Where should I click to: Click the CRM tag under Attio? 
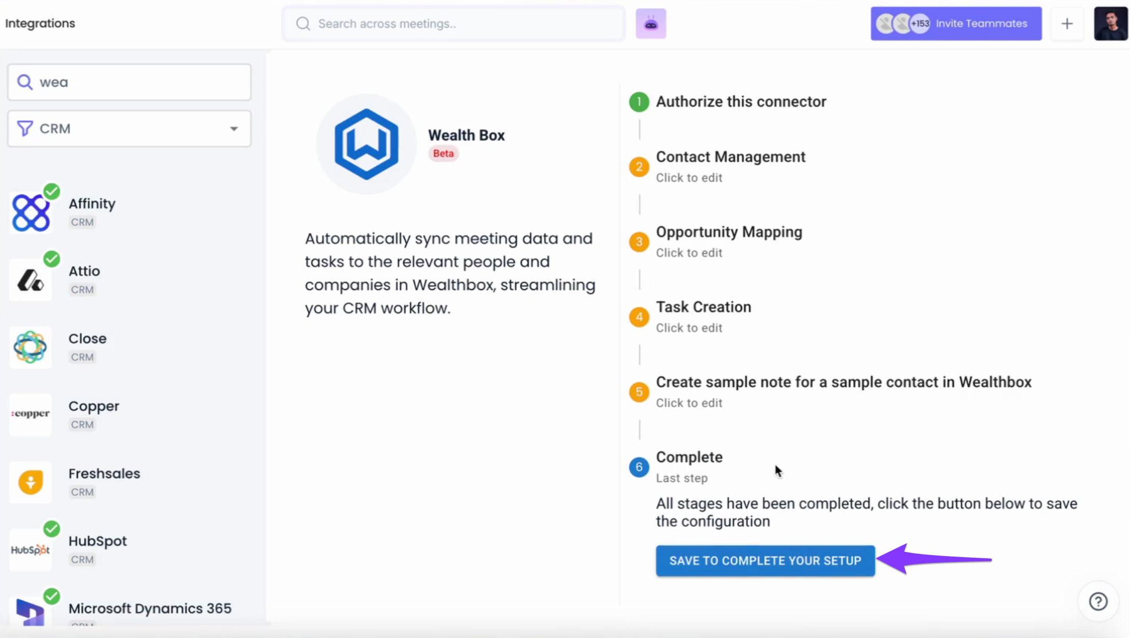[82, 290]
